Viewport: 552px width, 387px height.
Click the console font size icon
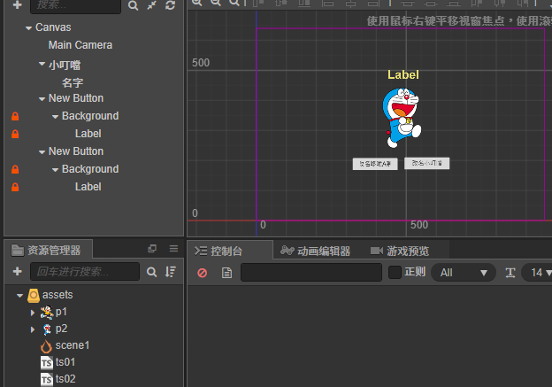click(510, 273)
